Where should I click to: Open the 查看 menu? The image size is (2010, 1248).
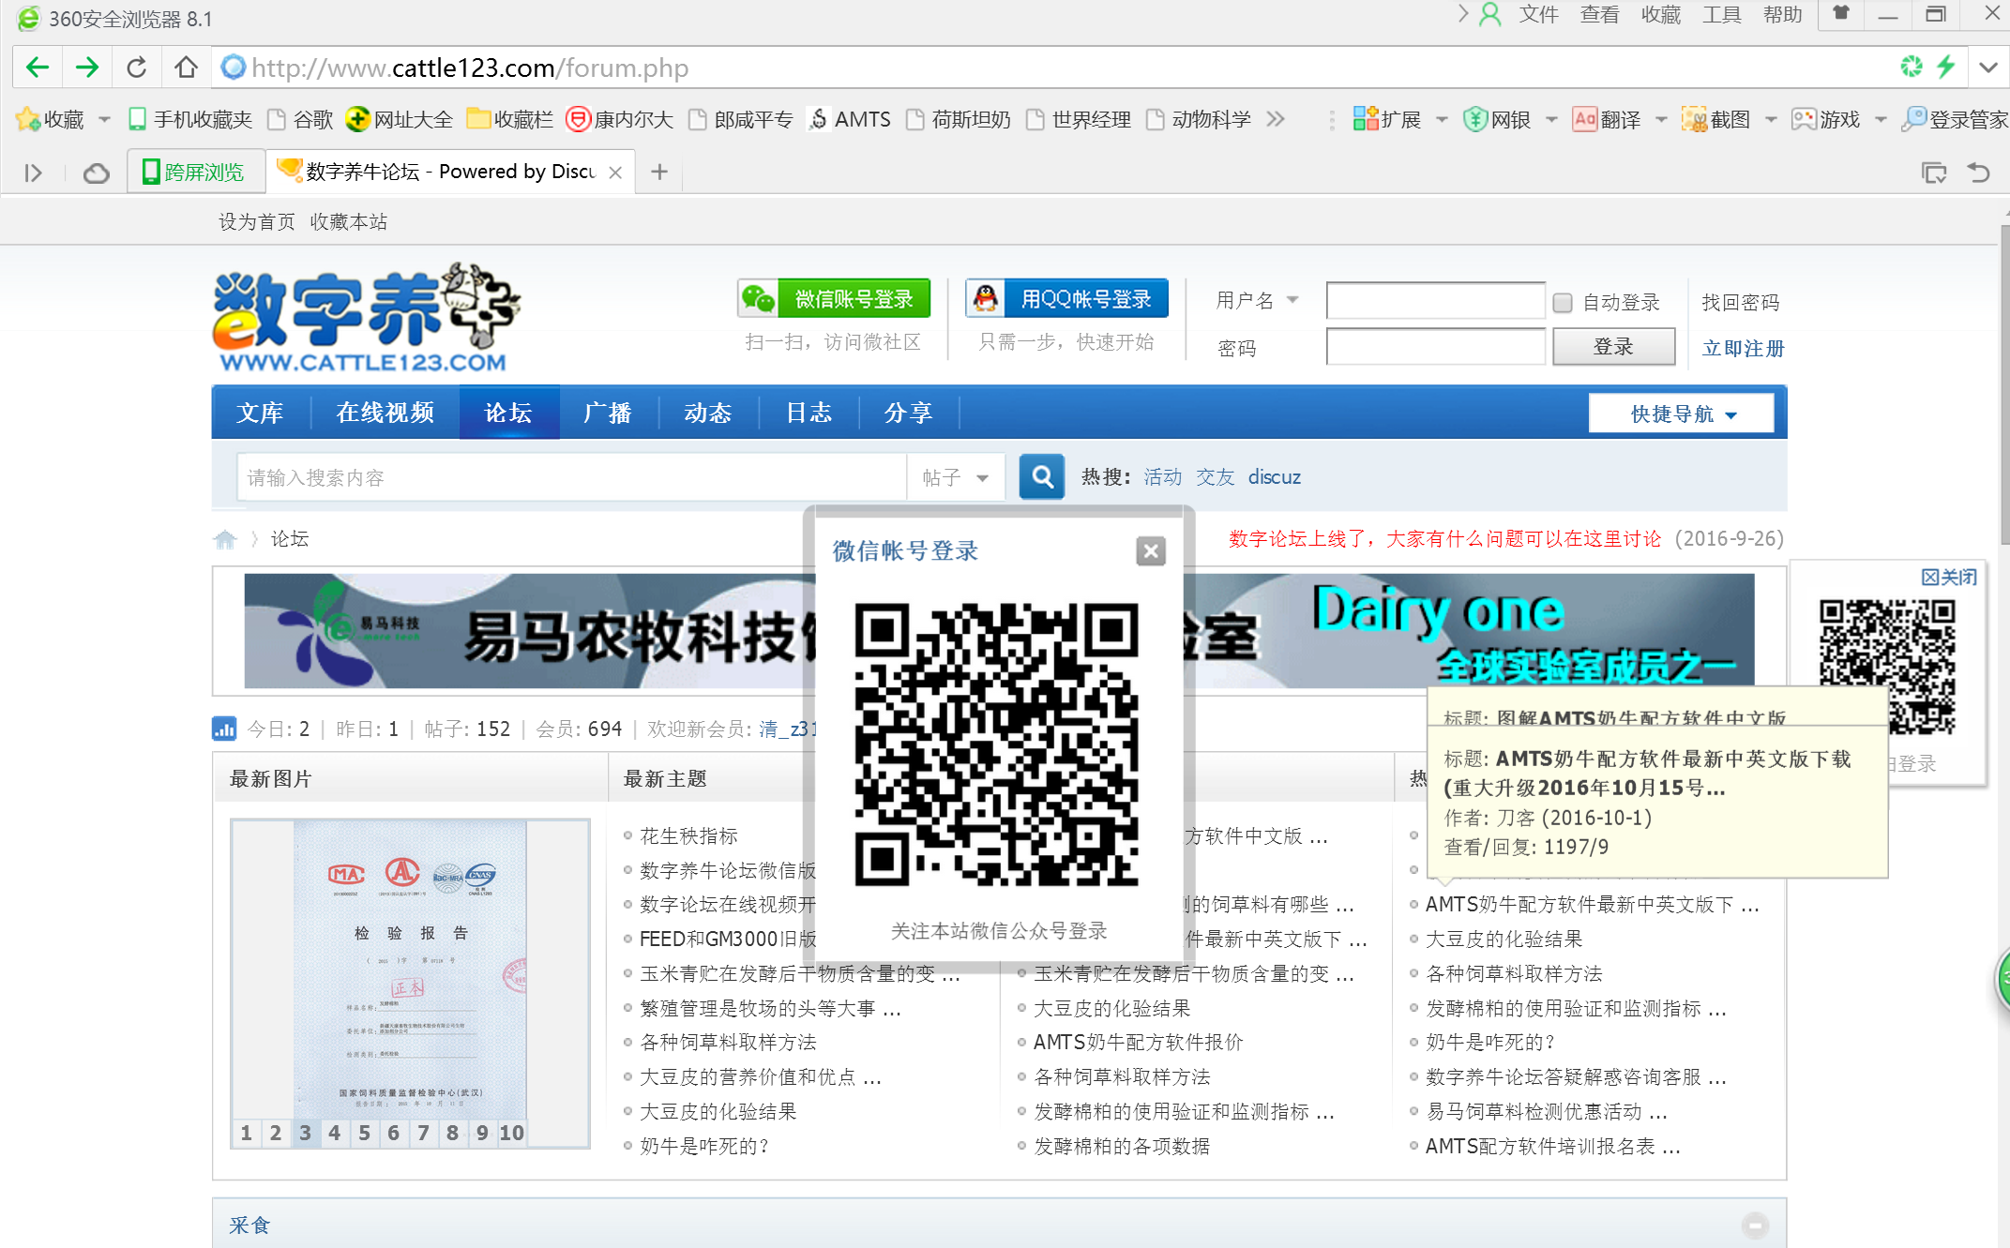pyautogui.click(x=1600, y=14)
